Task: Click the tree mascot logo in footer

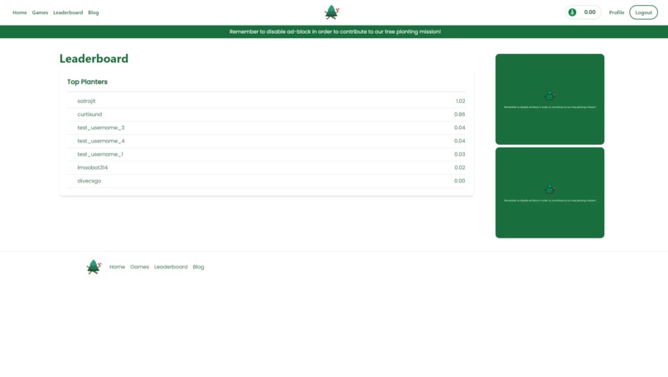Action: click(94, 267)
